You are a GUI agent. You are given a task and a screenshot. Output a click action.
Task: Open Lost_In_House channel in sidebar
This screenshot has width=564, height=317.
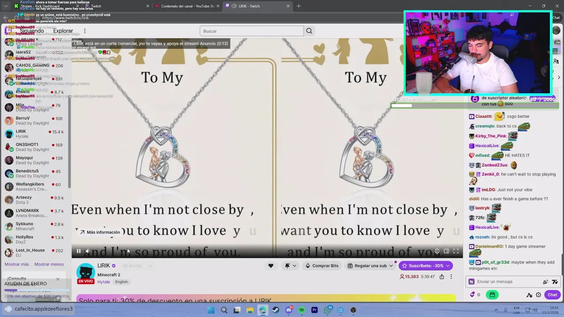(x=34, y=253)
